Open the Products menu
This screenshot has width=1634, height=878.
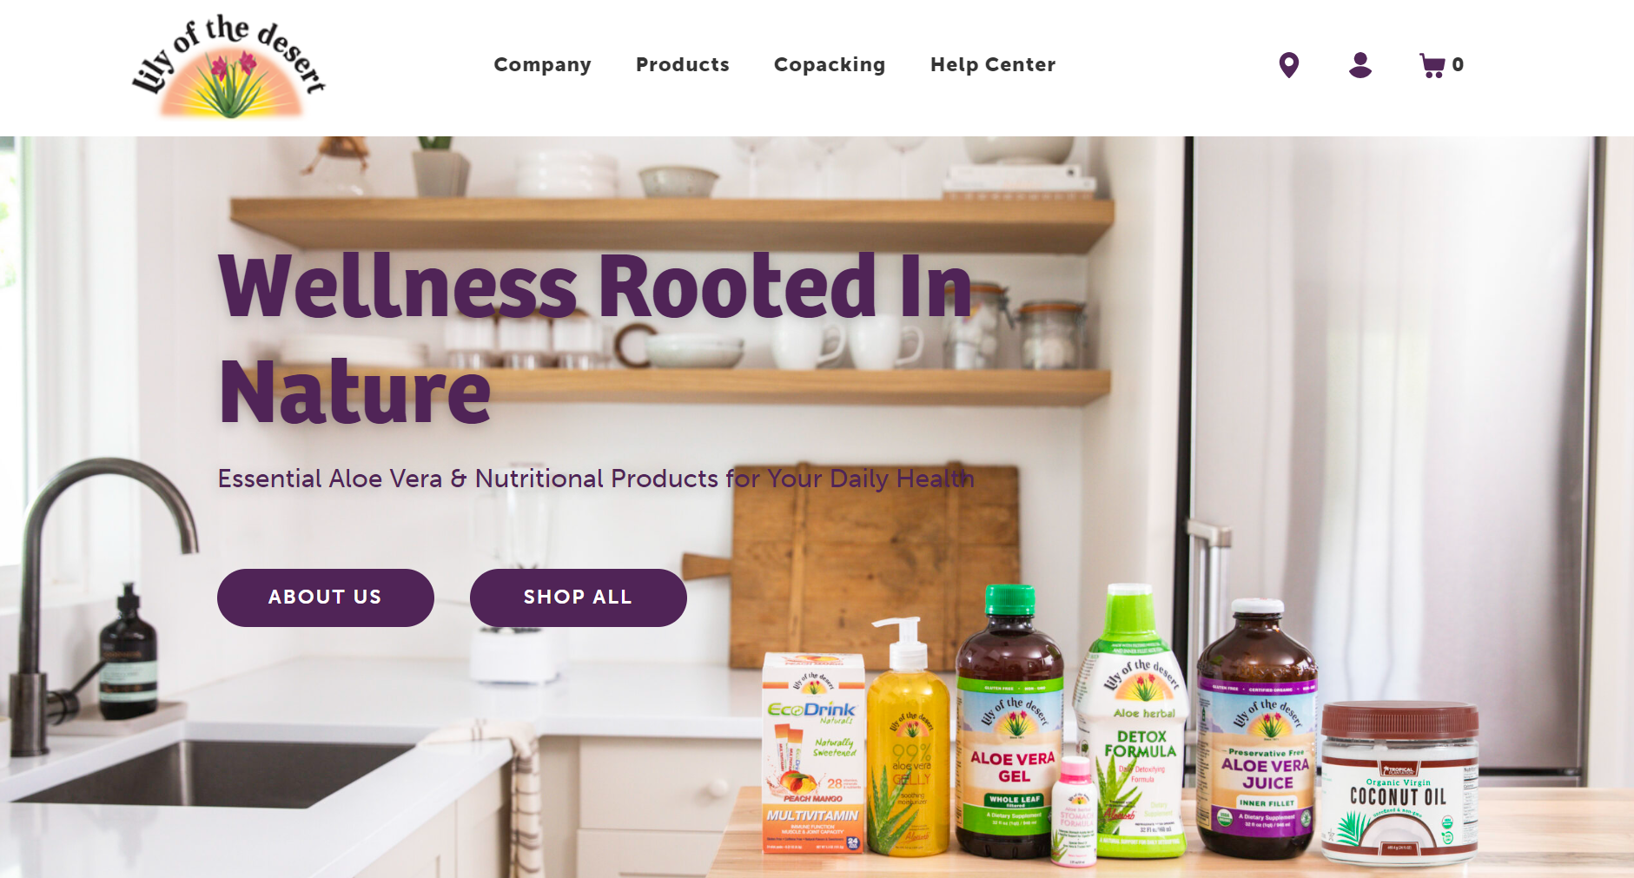683,64
